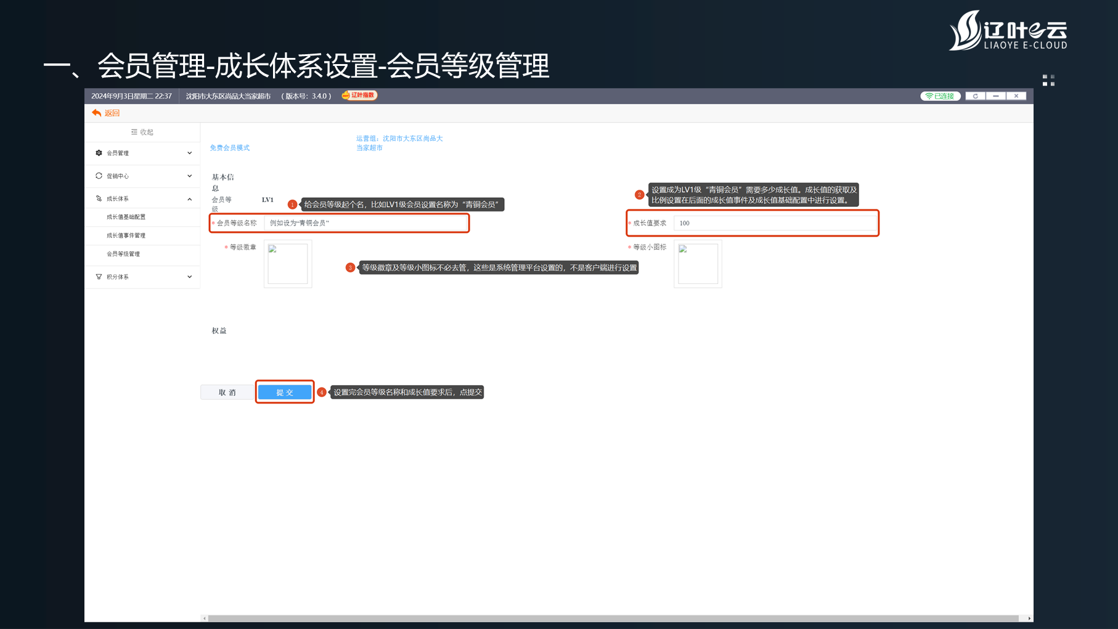Viewport: 1118px width, 629px height.
Task: Click the 促销中心 refresh icon
Action: click(x=99, y=176)
